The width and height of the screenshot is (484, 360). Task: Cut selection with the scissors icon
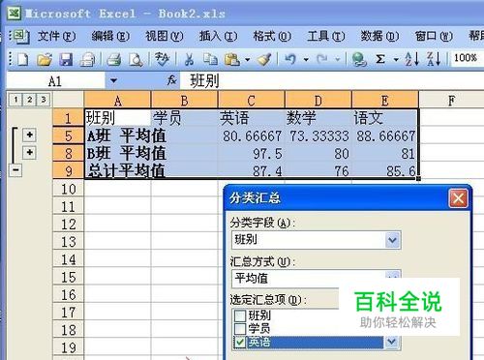tap(189, 59)
